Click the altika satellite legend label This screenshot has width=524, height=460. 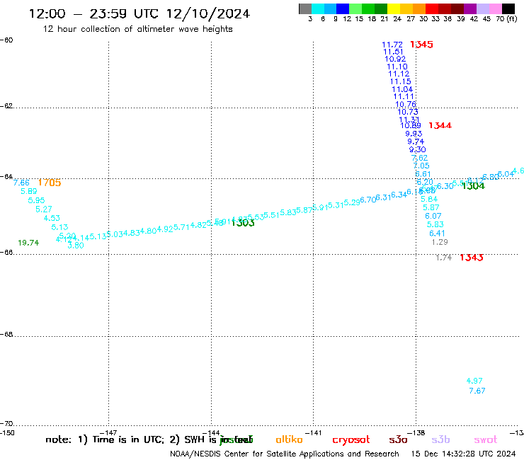tap(290, 439)
